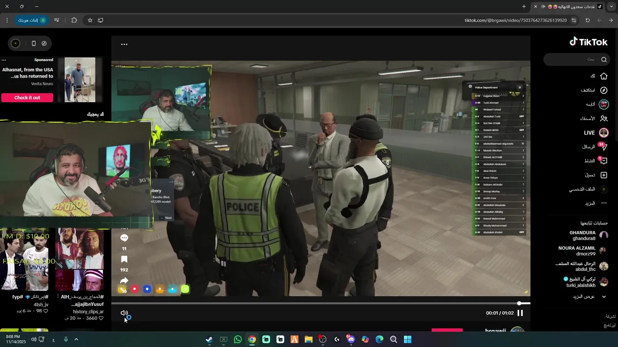Open the Chrome profile identity chip
Viewport: 618px width, 347px height.
point(31,20)
